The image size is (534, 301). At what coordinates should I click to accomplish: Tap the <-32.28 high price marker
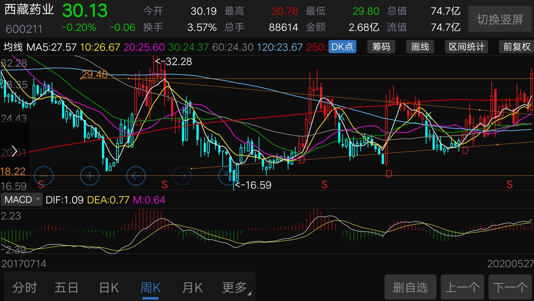point(173,62)
